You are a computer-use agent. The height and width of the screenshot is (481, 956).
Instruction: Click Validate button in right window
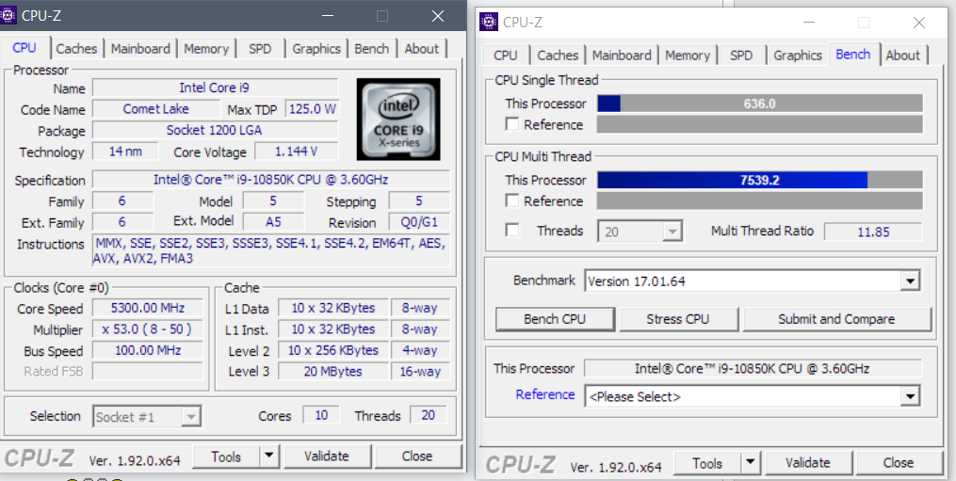click(x=808, y=463)
